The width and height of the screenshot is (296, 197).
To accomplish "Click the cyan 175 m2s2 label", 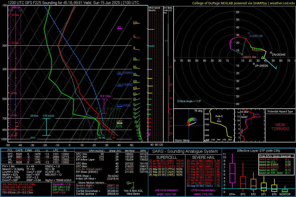I will point(48,116).
